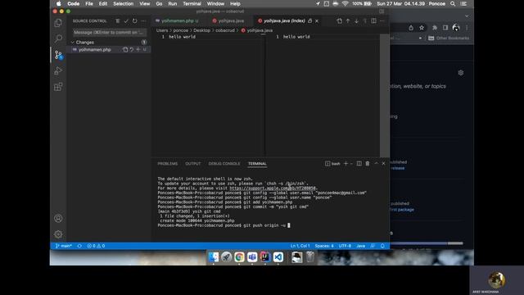
Task: Click Ln 1, Col 1 in status bar
Action: pyautogui.click(x=300, y=246)
